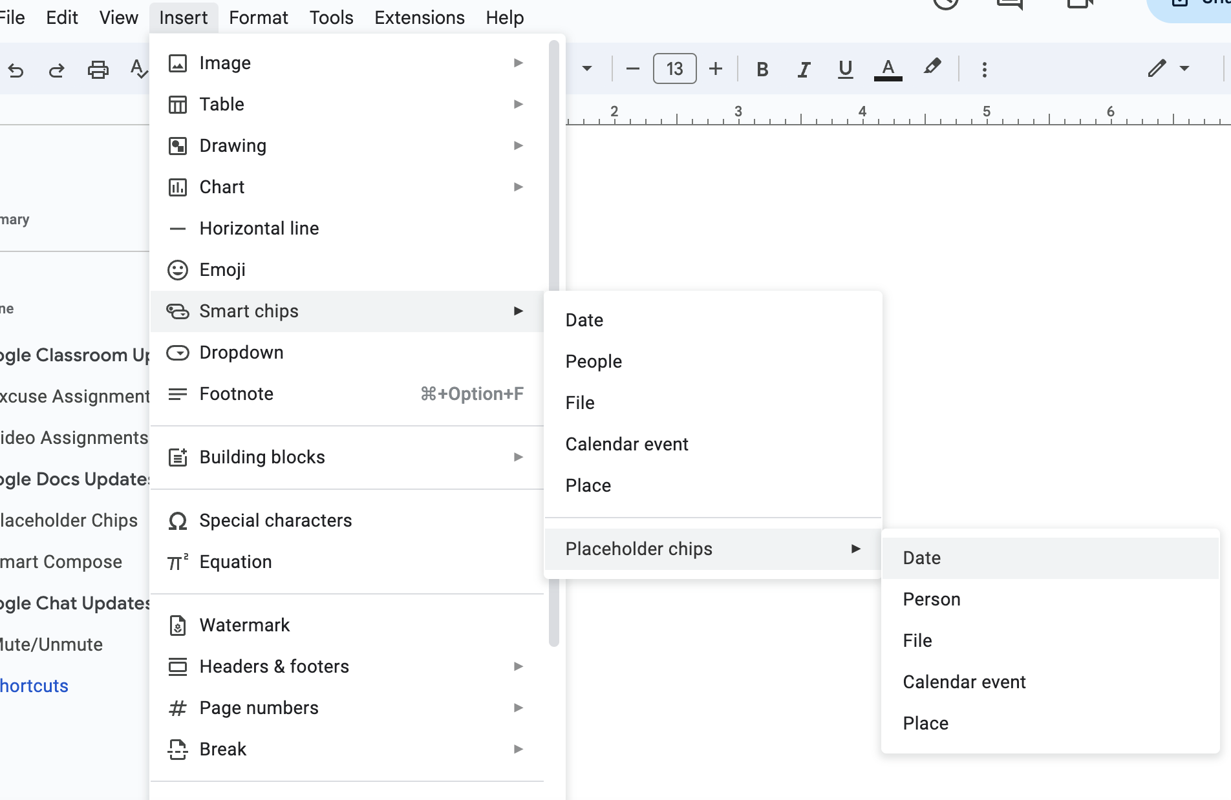Choose Place under Placeholder chips
The image size is (1231, 800).
(1051, 724)
